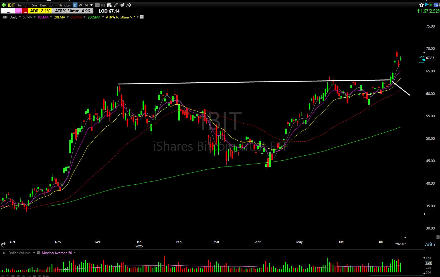Click the scale swap arrows icon
Image resolution: width=440 pixels, height=277 pixels.
coord(3,244)
